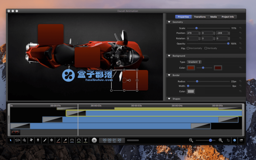256x160 pixels.
Task: Reset the Position values with its arrow
Action: 240,33
